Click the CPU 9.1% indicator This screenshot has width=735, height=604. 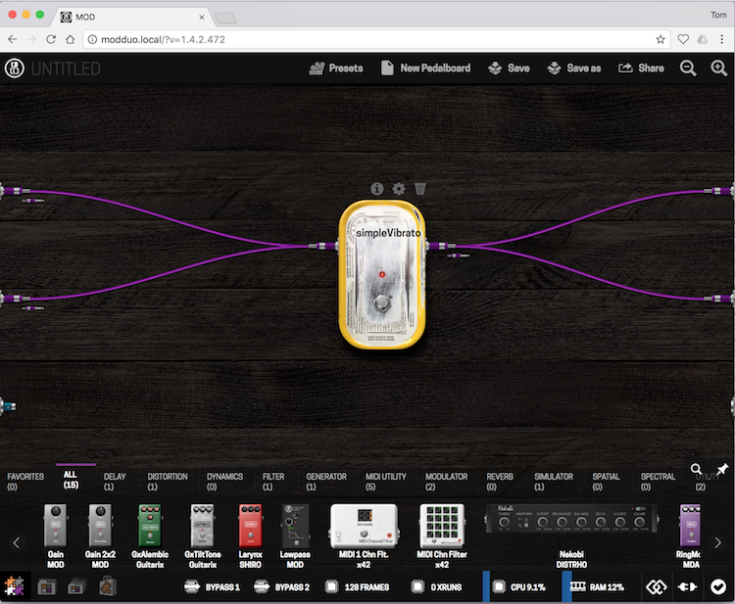pyautogui.click(x=519, y=586)
